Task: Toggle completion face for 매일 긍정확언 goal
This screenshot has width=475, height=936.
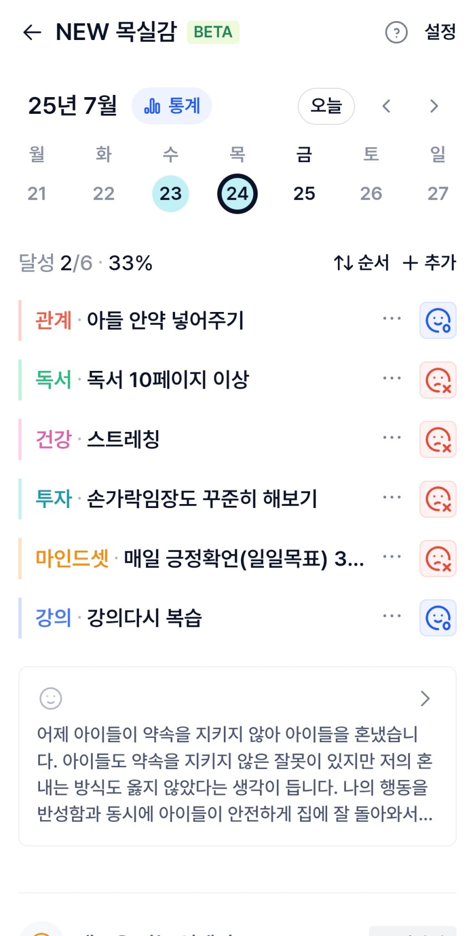Action: (438, 558)
